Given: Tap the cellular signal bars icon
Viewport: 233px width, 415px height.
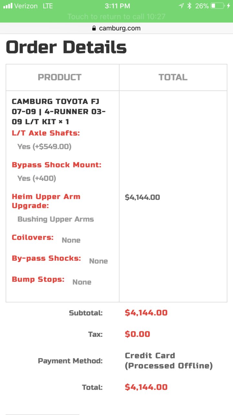Looking at the screenshot, I should coord(8,6).
